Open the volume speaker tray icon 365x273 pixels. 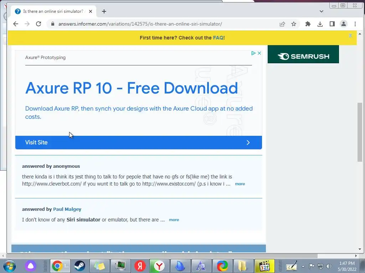click(329, 266)
